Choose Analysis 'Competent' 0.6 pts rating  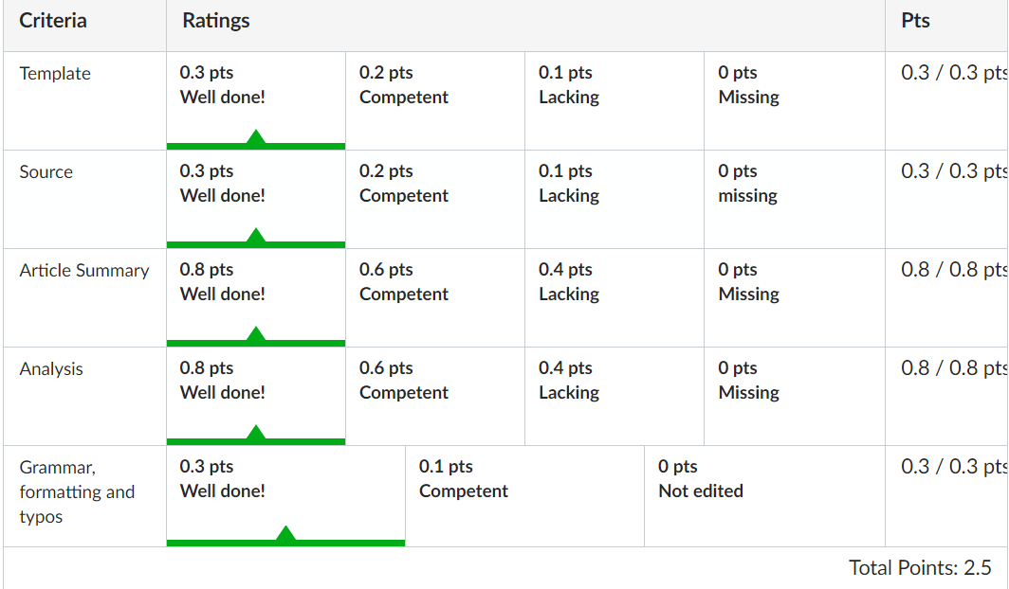click(435, 397)
